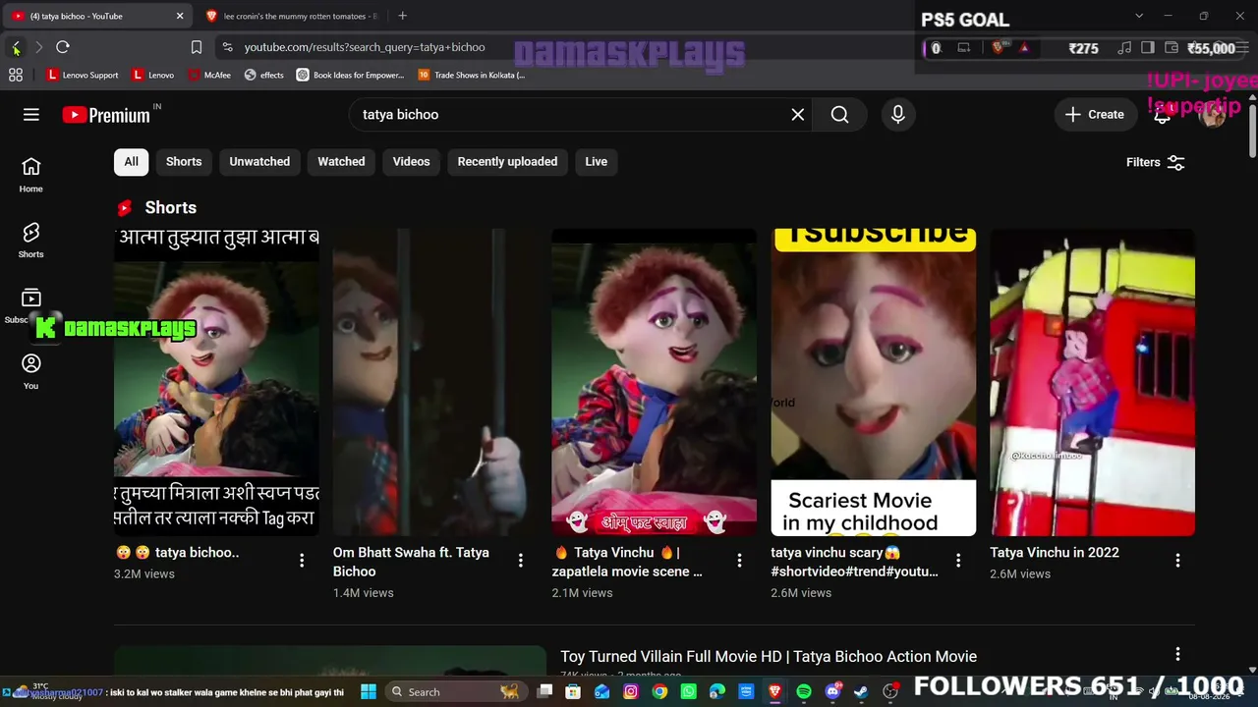Open options for 'zapatlela movie scene' short
The height and width of the screenshot is (707, 1258).
click(740, 560)
